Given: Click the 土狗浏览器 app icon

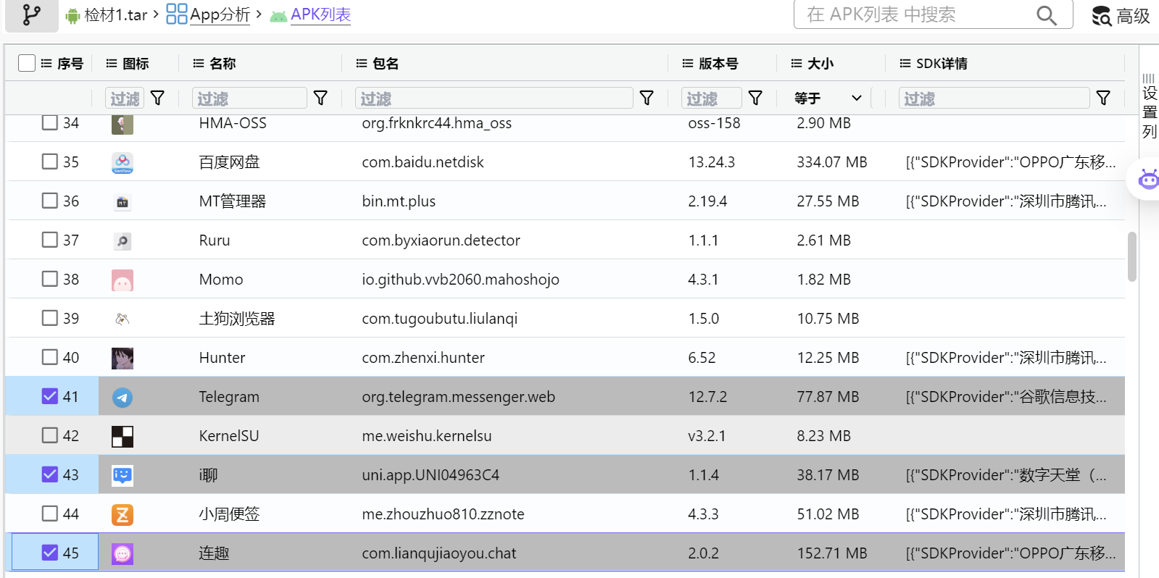Looking at the screenshot, I should (x=122, y=319).
